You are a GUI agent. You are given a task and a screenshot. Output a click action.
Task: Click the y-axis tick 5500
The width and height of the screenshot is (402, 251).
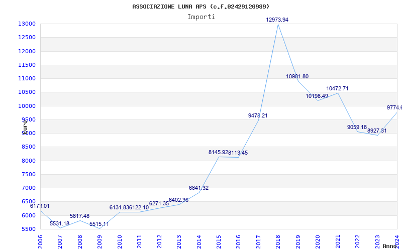point(29,229)
